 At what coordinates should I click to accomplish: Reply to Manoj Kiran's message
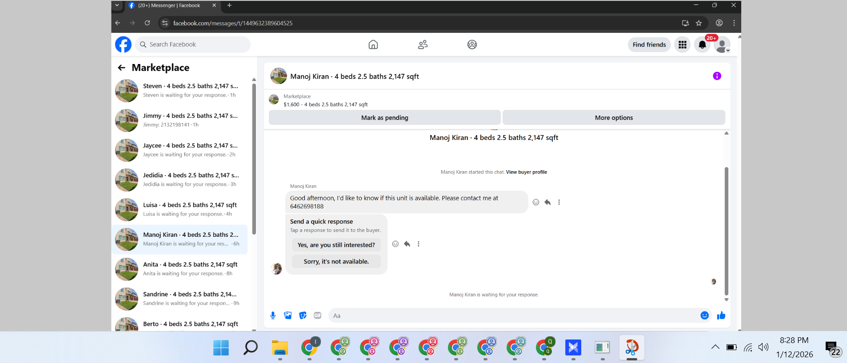[x=547, y=202]
